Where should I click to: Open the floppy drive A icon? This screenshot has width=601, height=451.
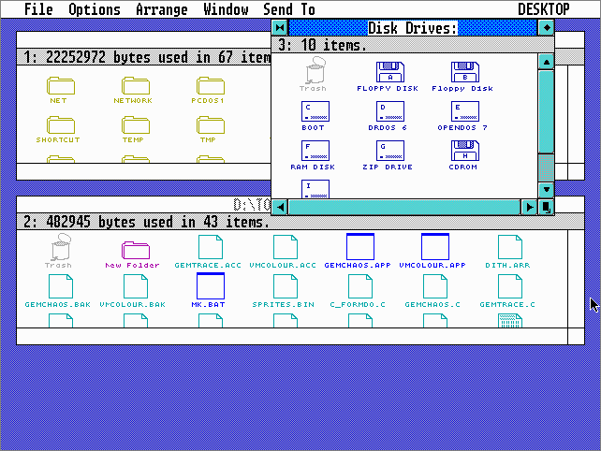[x=389, y=72]
